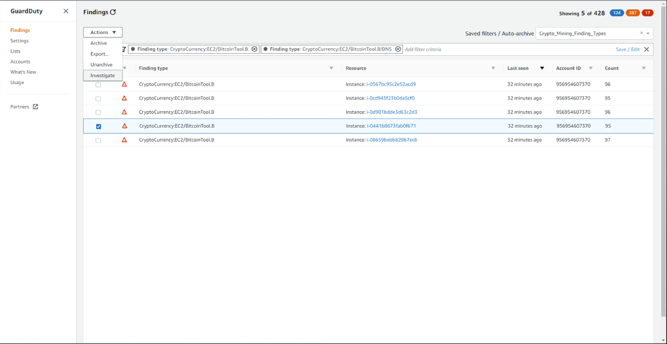Click severity icon for instance i-08659bebb829b7ec8
The height and width of the screenshot is (344, 667).
124,140
